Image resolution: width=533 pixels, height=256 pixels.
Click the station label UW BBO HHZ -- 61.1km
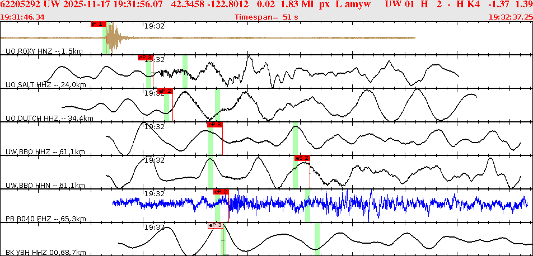[45, 152]
